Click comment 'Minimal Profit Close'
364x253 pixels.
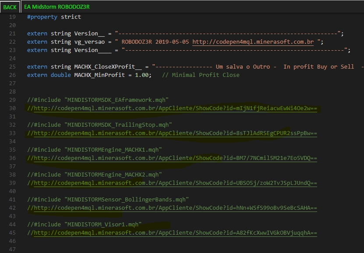(x=206, y=75)
